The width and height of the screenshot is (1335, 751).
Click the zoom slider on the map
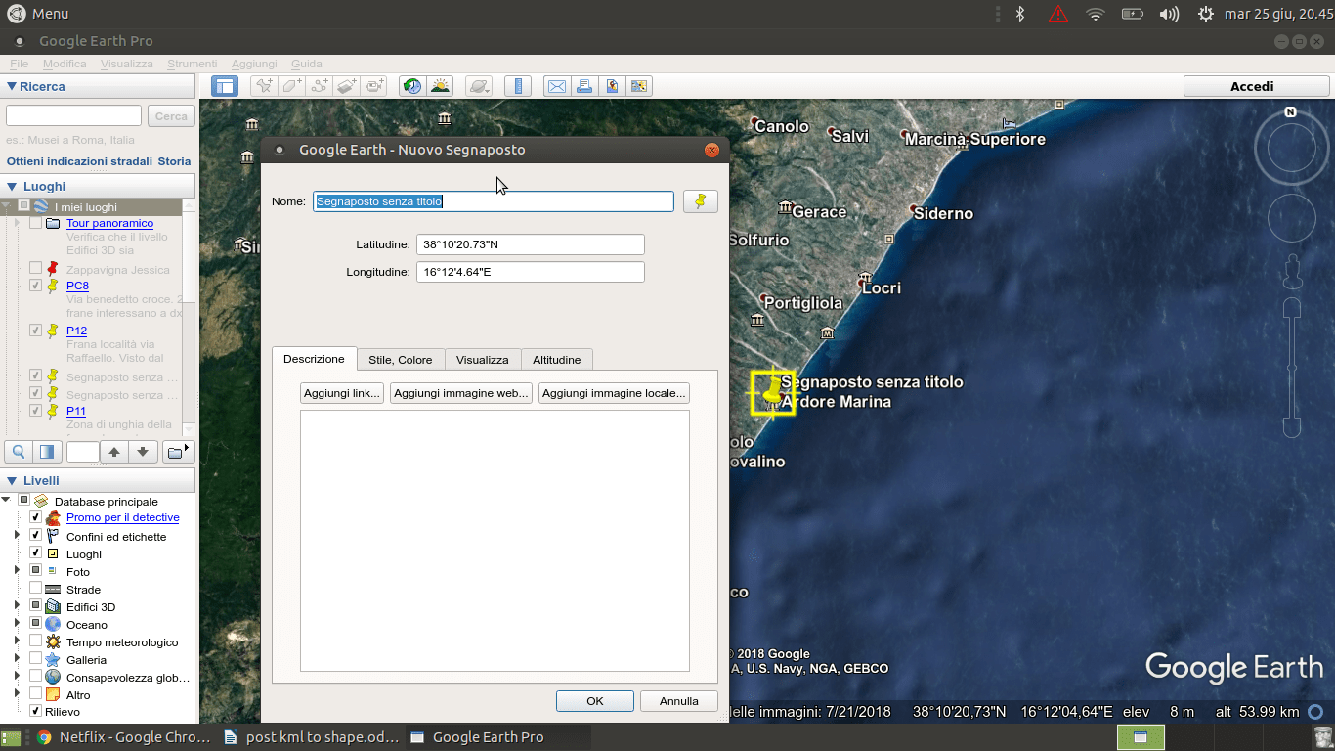pos(1292,370)
